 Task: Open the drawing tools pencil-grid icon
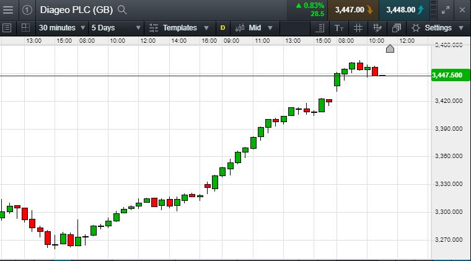tap(377, 28)
